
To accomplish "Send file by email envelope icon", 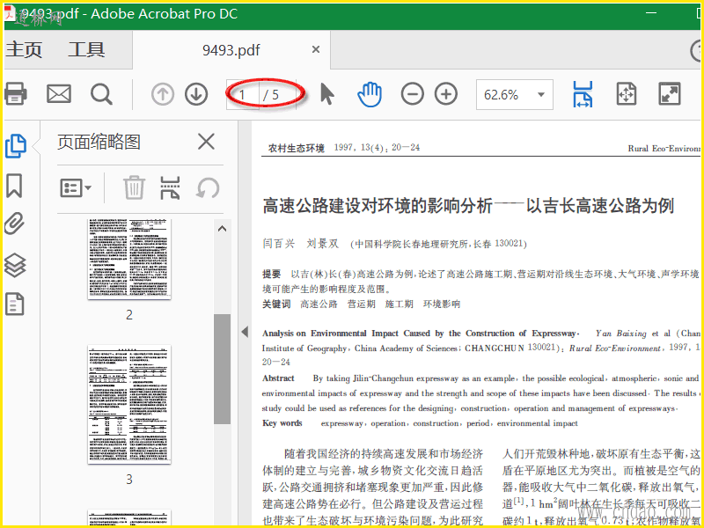I will (x=59, y=94).
